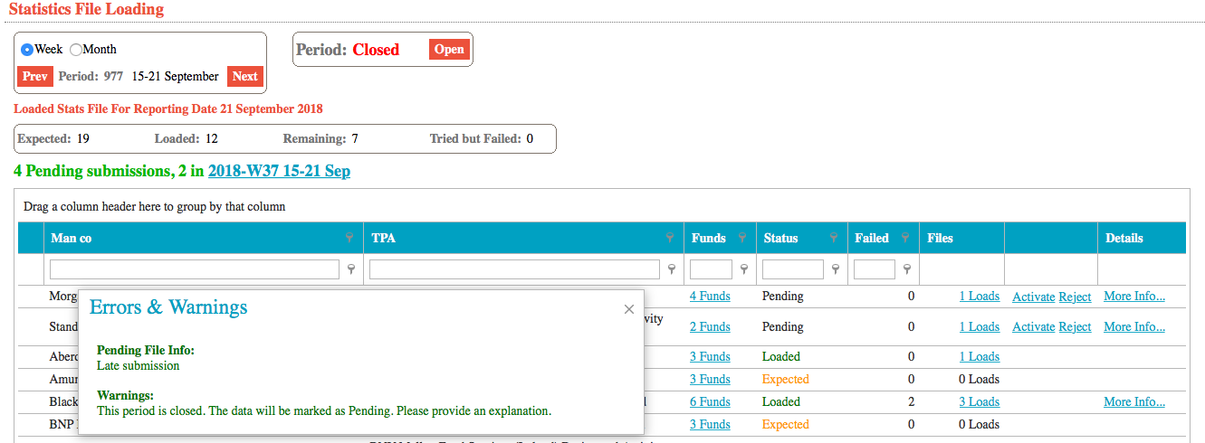Open filter options beside Funds search box
This screenshot has height=443, width=1205.
click(x=743, y=269)
